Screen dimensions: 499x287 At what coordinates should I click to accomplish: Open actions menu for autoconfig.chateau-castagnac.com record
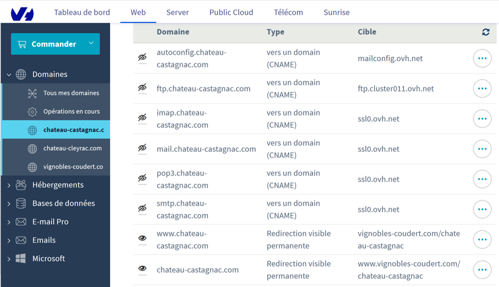click(x=482, y=58)
